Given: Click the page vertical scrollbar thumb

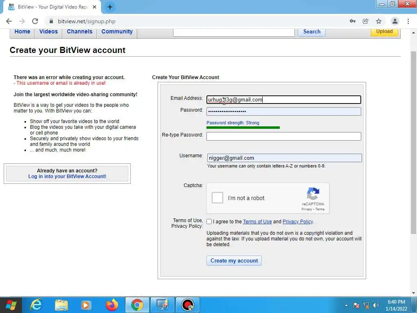Looking at the screenshot, I should click(x=414, y=142).
